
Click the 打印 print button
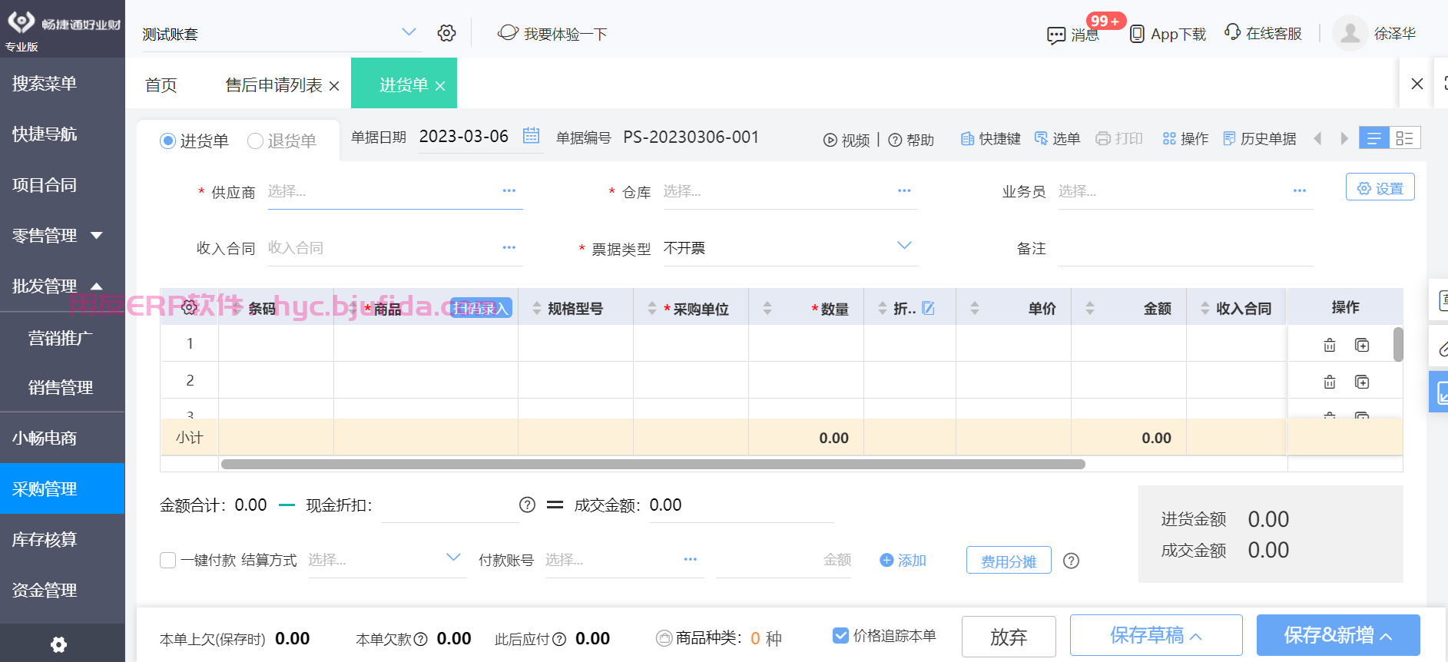click(1119, 138)
